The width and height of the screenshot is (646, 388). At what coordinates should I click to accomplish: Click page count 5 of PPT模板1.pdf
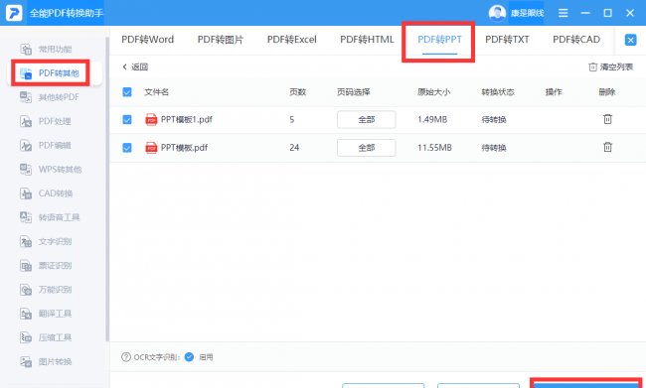click(291, 120)
